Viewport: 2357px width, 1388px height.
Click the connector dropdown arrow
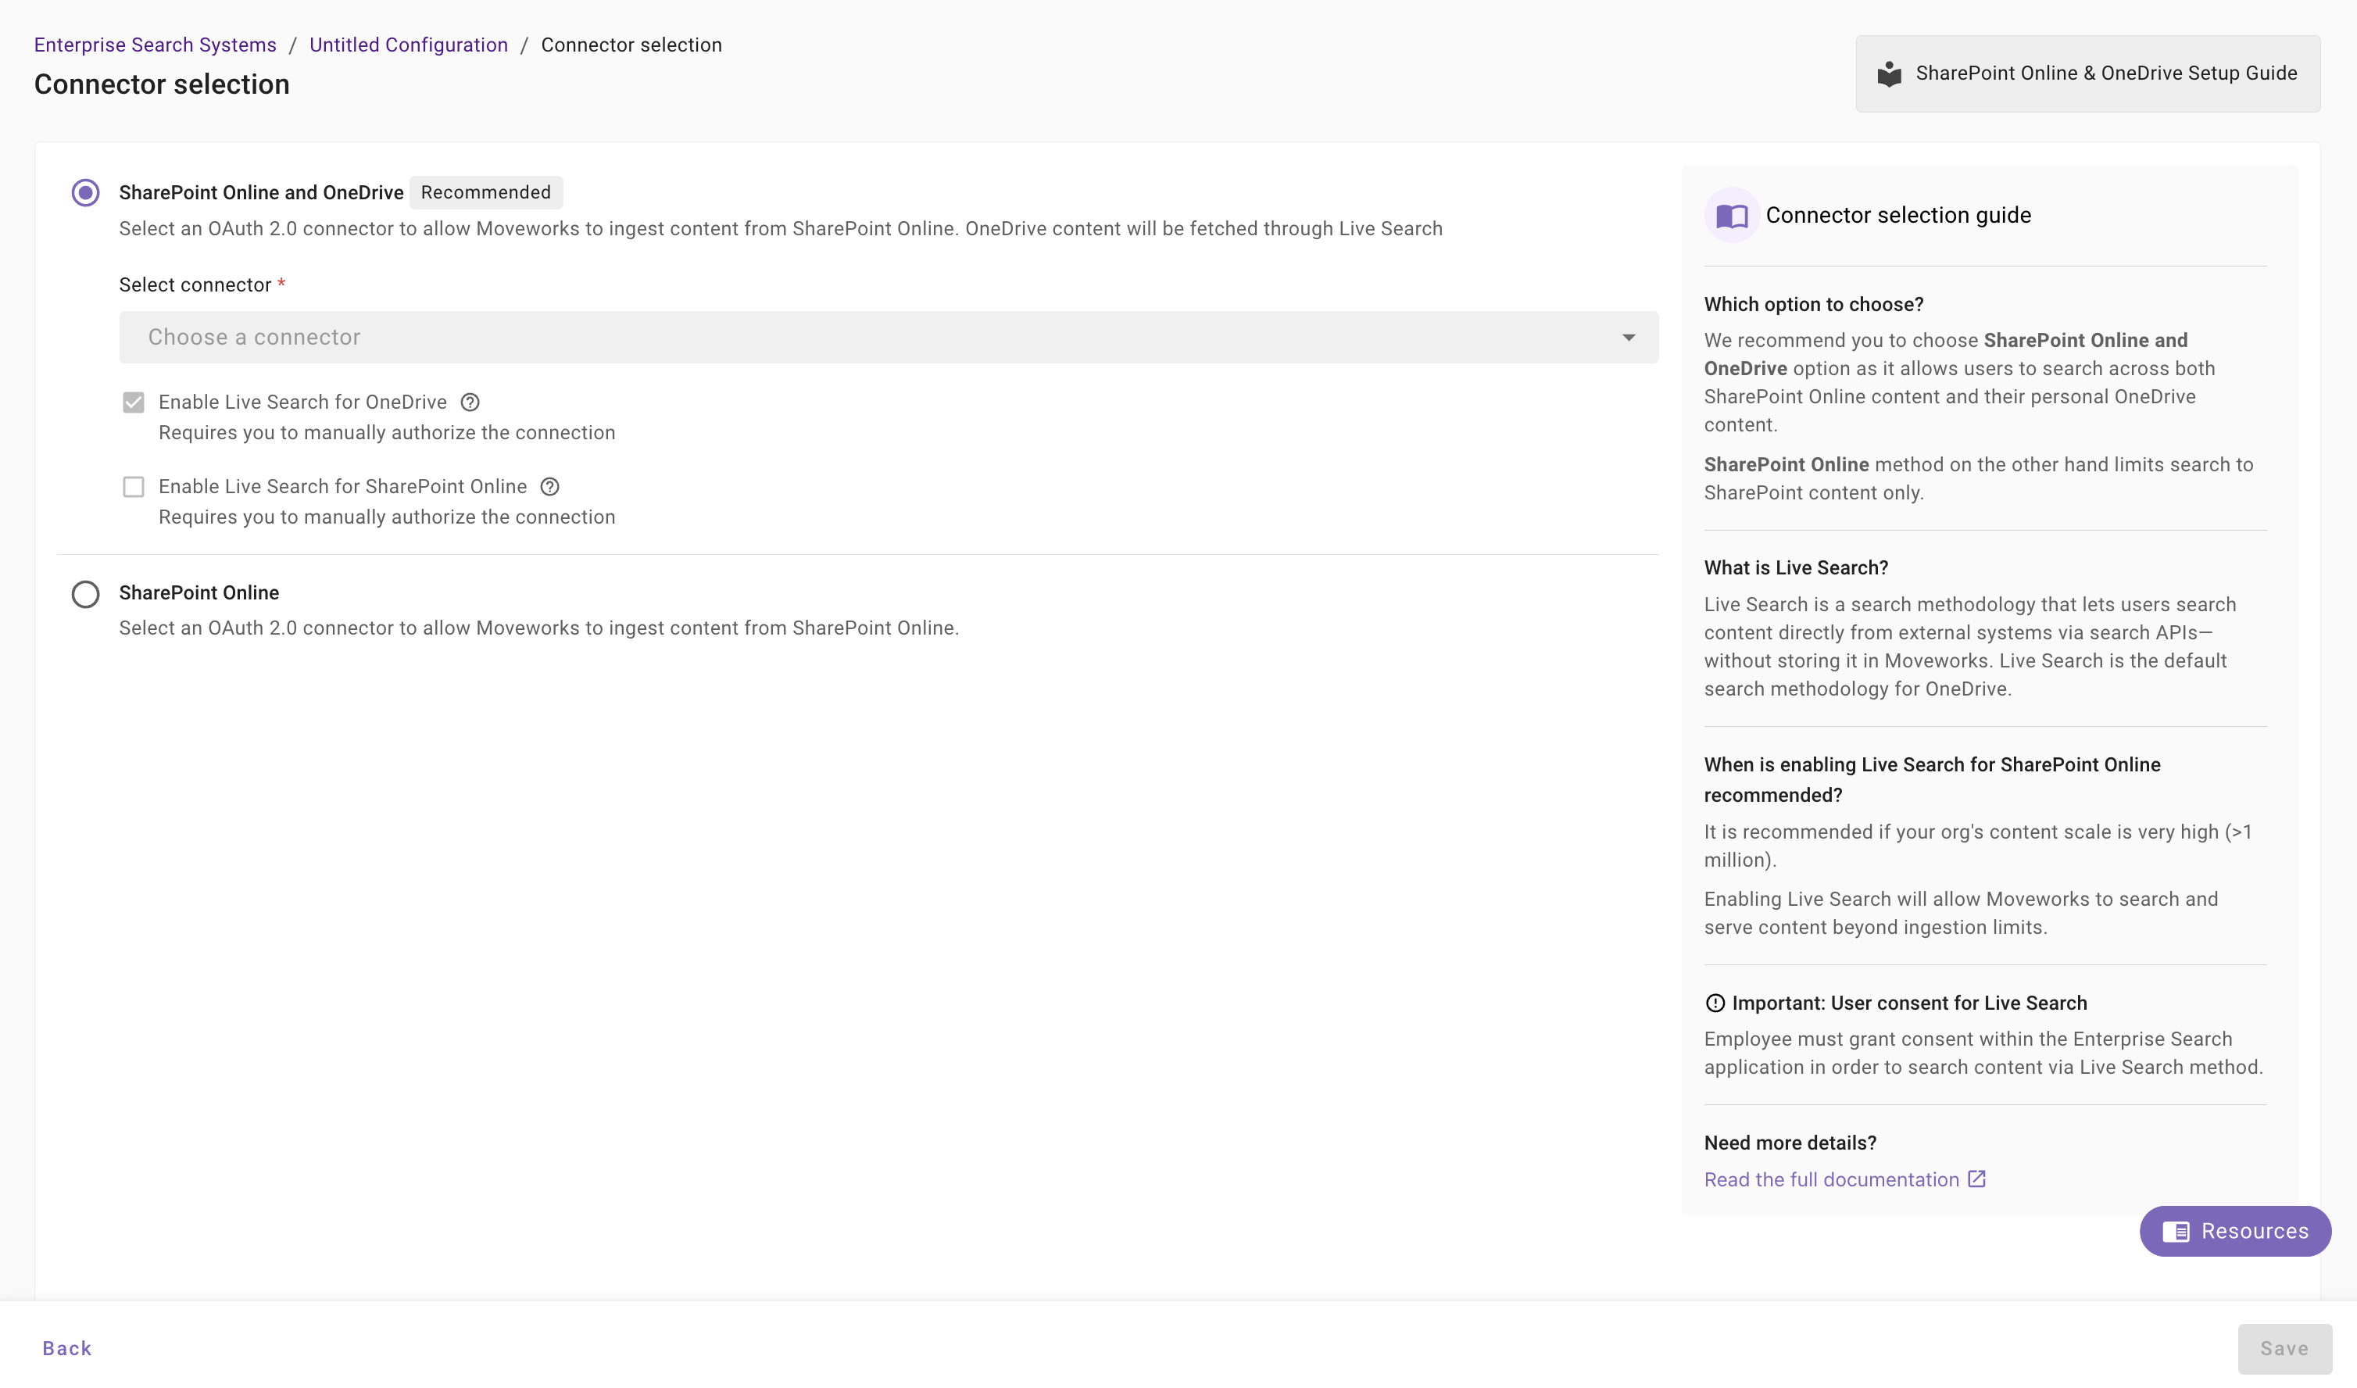tap(1629, 337)
